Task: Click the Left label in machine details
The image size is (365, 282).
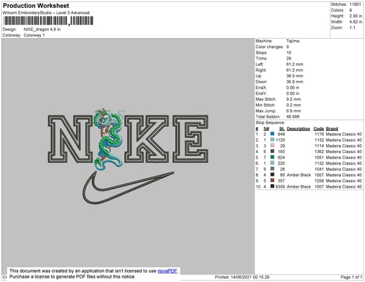Action: (259, 64)
